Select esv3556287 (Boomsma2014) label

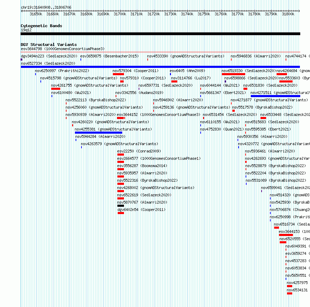pyautogui.click(x=142, y=166)
